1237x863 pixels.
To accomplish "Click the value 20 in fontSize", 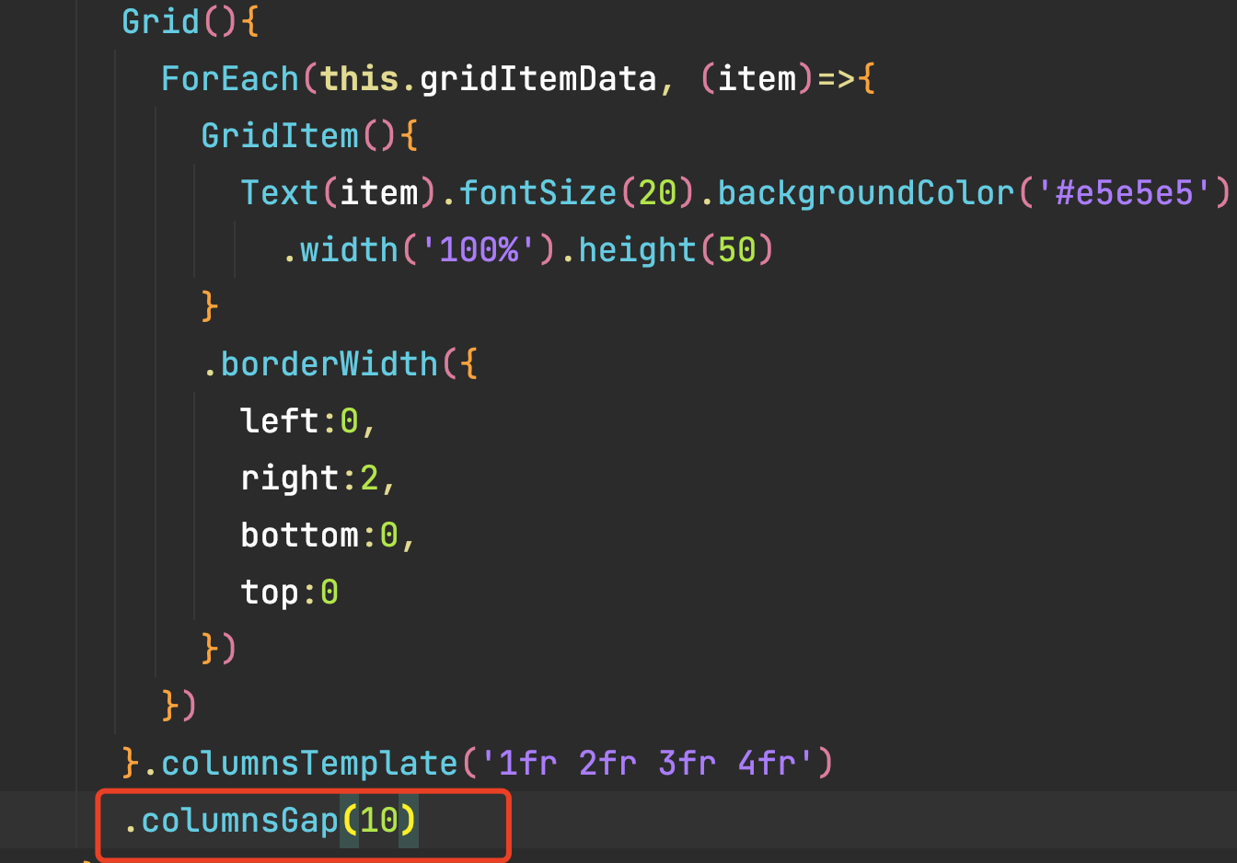I will coord(657,192).
